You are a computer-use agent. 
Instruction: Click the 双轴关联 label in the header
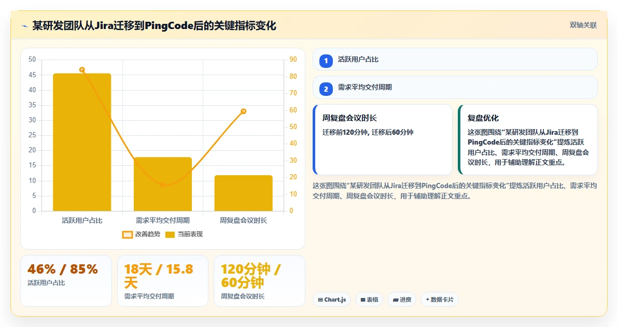(x=583, y=25)
